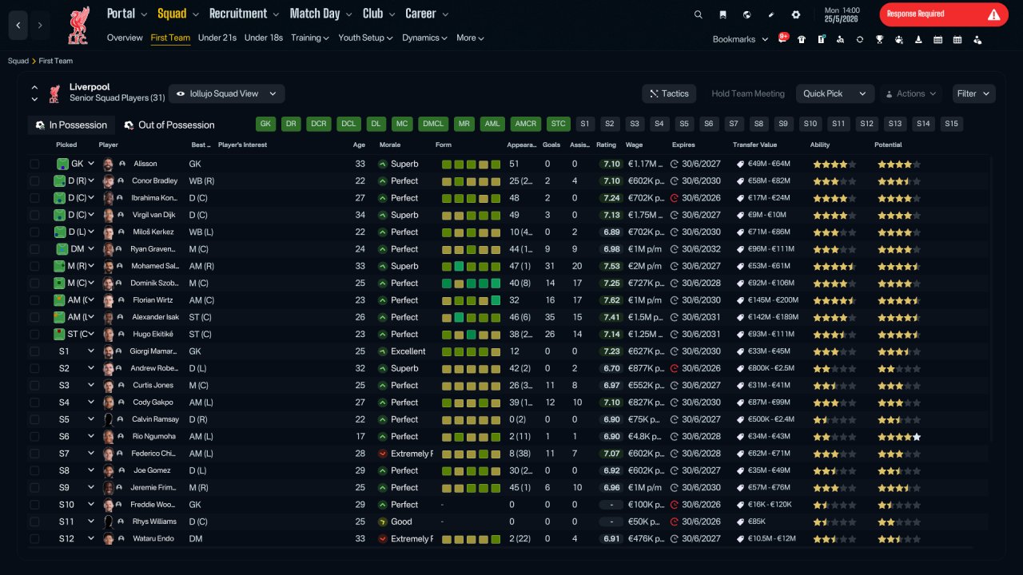This screenshot has height=575, width=1023.
Task: Click the Tactics button
Action: (x=669, y=93)
